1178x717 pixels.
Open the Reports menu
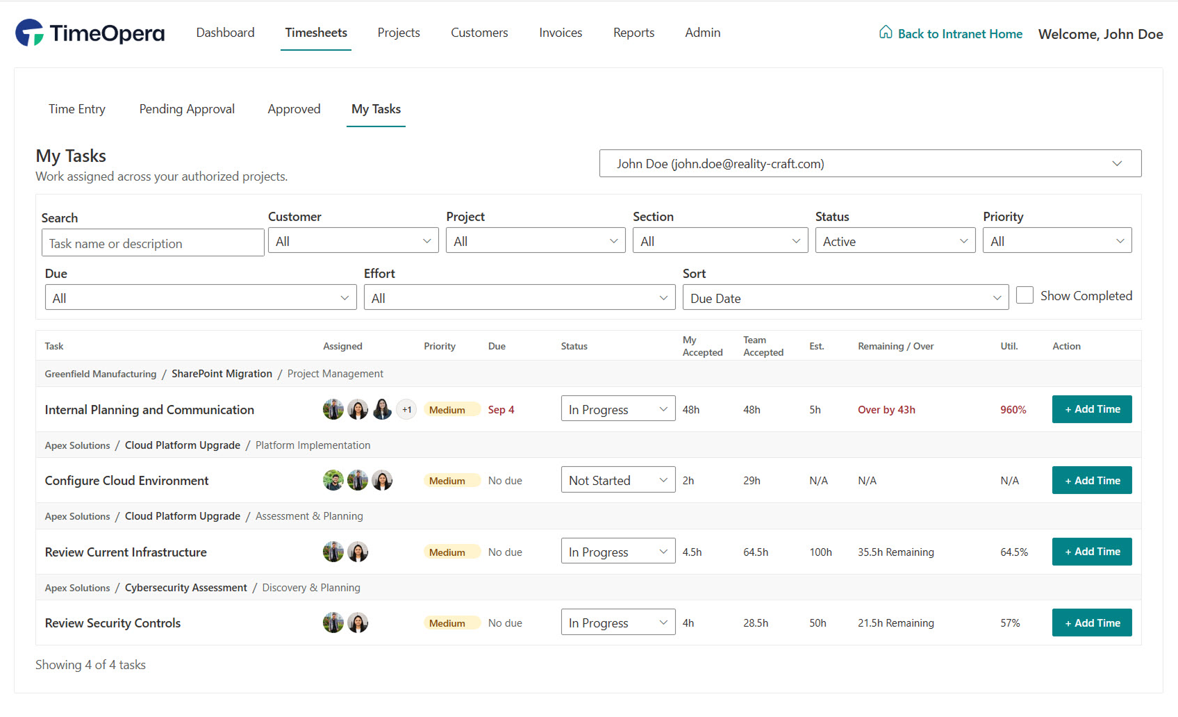(x=633, y=33)
